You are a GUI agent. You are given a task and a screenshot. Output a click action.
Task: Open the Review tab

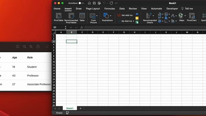(133, 9)
